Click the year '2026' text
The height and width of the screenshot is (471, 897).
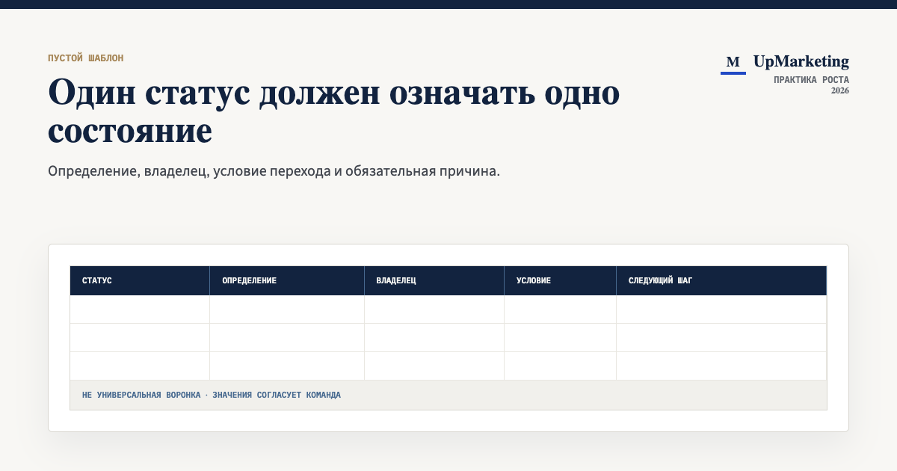(x=840, y=90)
